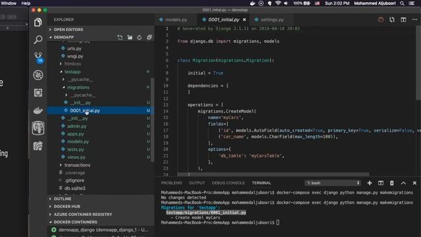Open the Debug view in activity bar
The height and width of the screenshot is (237, 421).
(38, 75)
